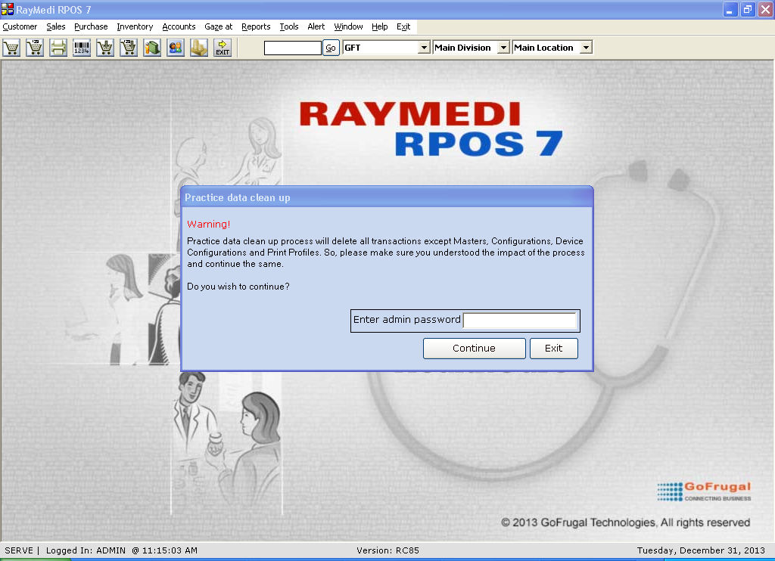
Task: Open the Purchase menu
Action: pyautogui.click(x=91, y=26)
